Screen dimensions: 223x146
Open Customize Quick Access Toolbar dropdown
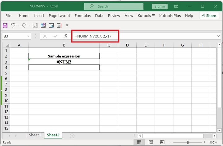pyautogui.click(x=67, y=25)
